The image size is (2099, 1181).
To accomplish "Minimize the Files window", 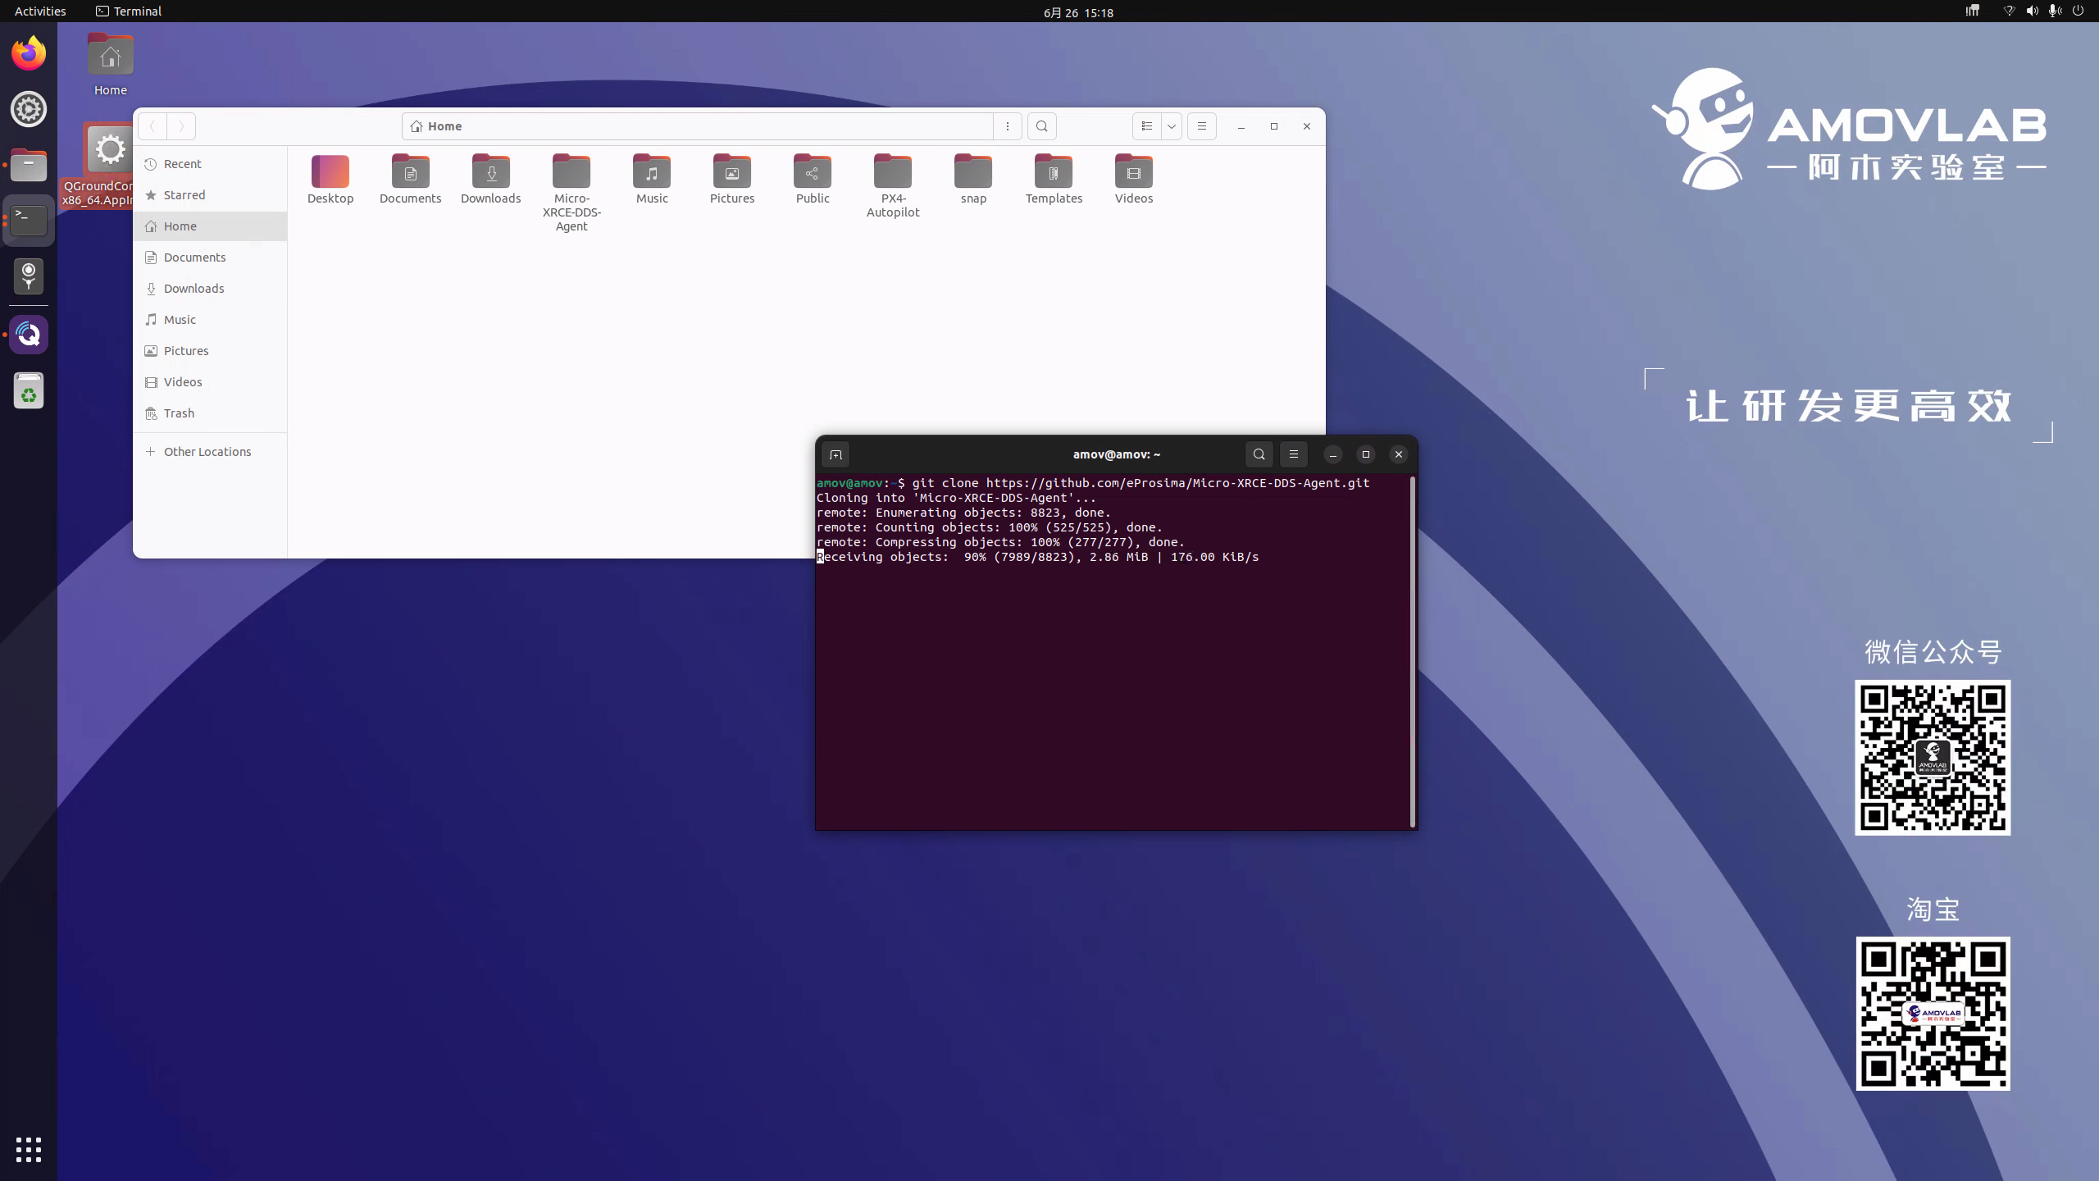I will tap(1241, 126).
